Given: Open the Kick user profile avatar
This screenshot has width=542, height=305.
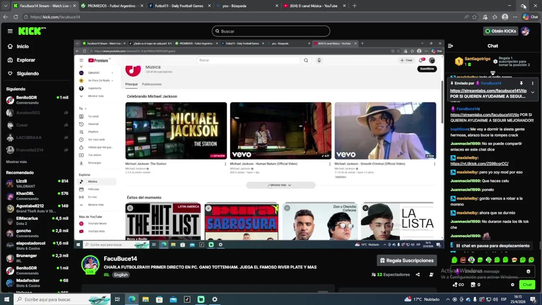Looking at the screenshot, I should (x=525, y=31).
